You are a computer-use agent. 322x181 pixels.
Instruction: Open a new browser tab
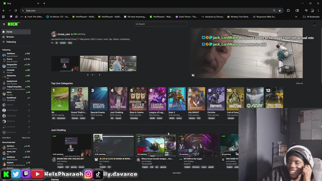[44, 3]
